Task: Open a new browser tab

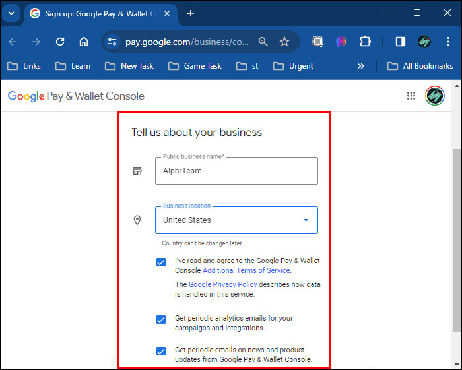Action: [191, 13]
